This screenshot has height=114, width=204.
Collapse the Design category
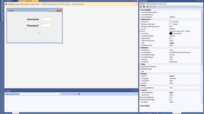pos(140,73)
